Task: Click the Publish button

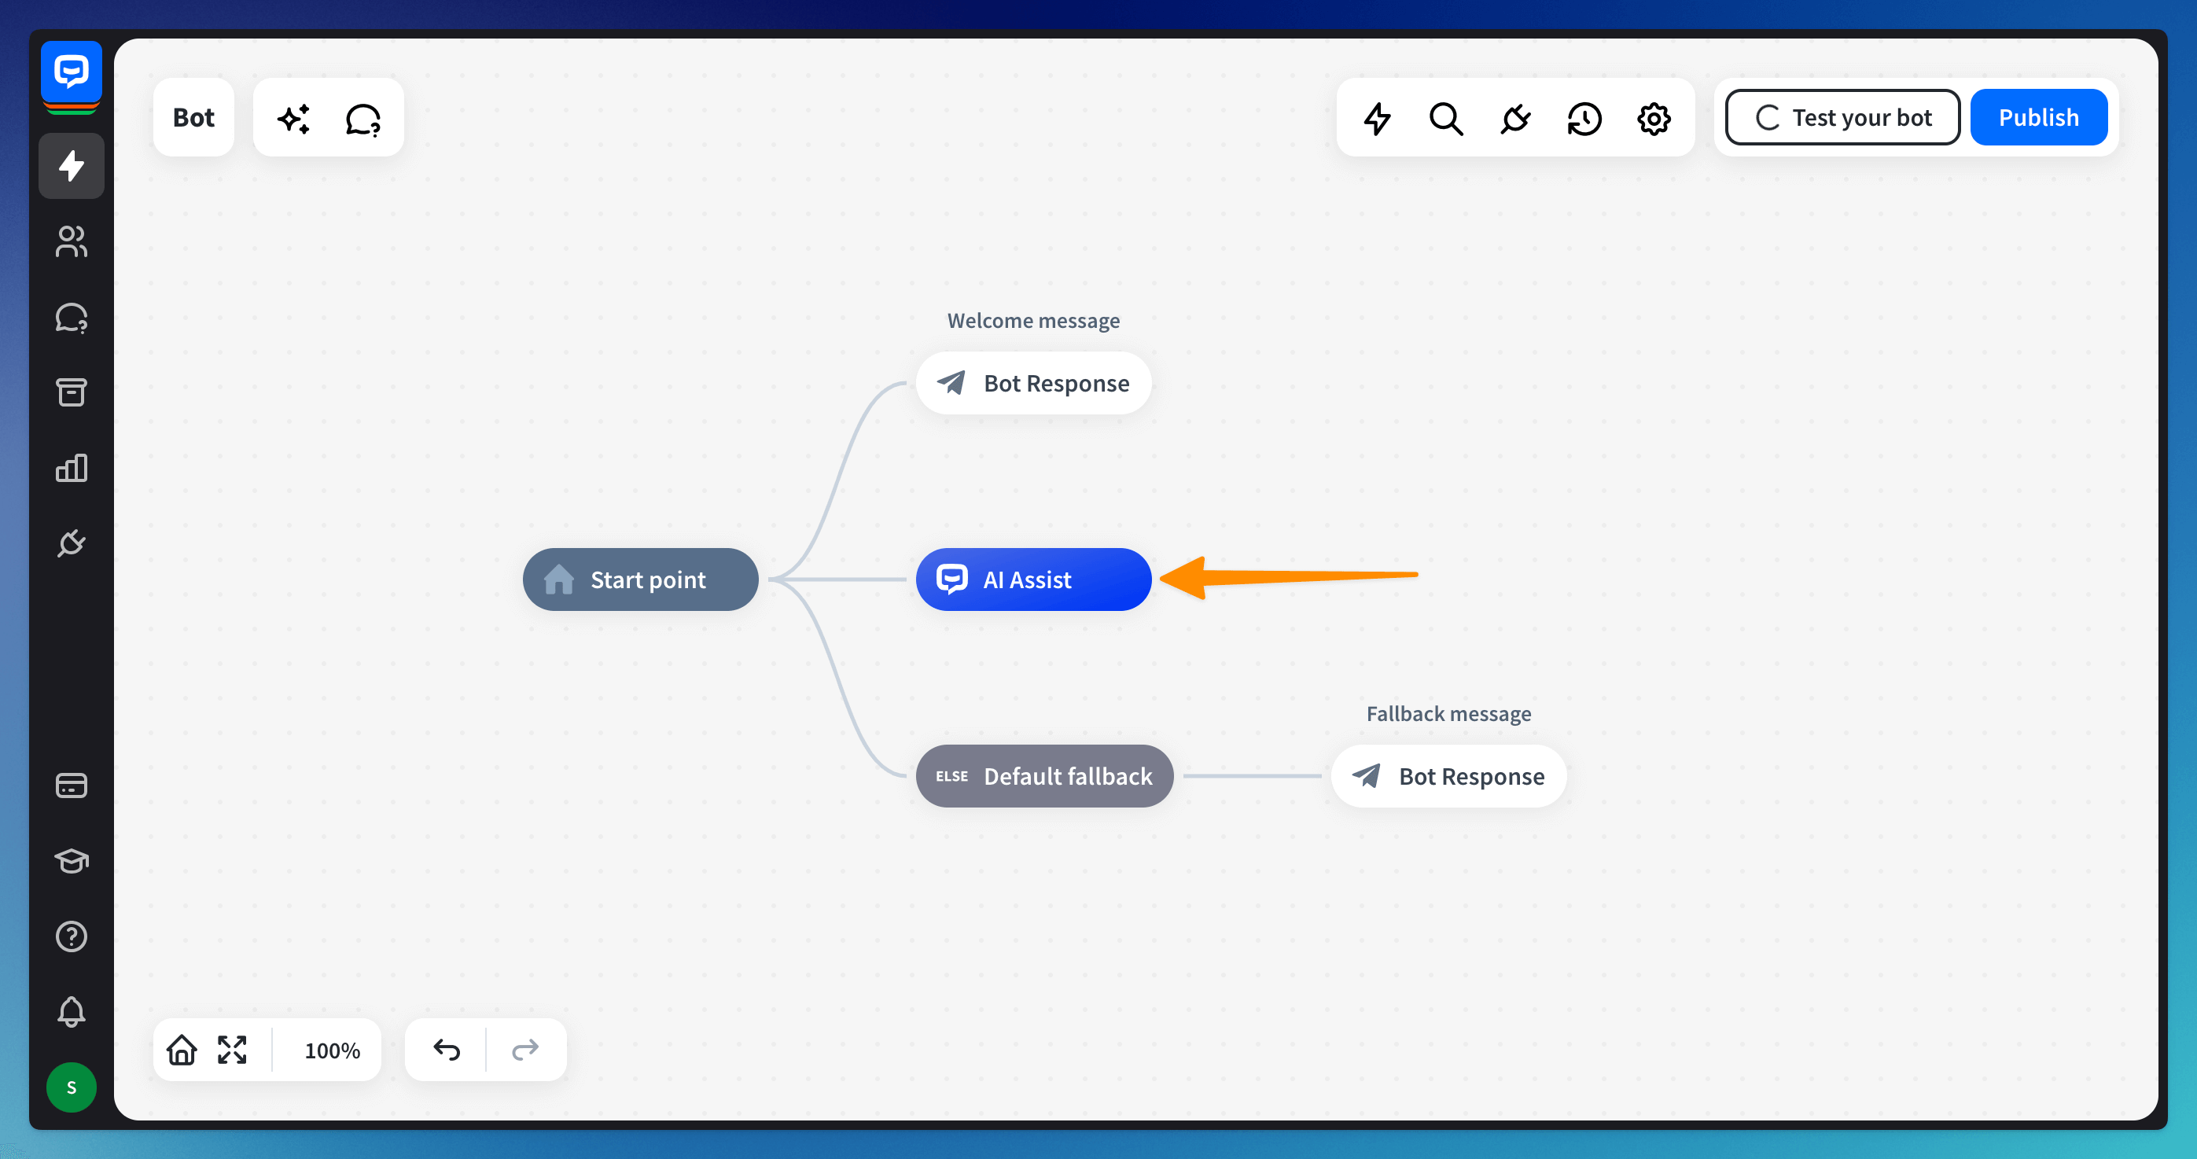Action: [x=2038, y=118]
